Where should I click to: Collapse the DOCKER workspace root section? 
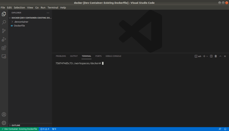coord(30,18)
